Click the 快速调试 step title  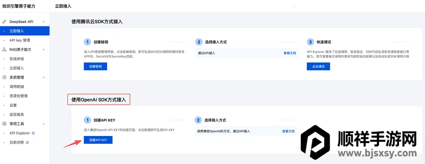tap(323, 42)
